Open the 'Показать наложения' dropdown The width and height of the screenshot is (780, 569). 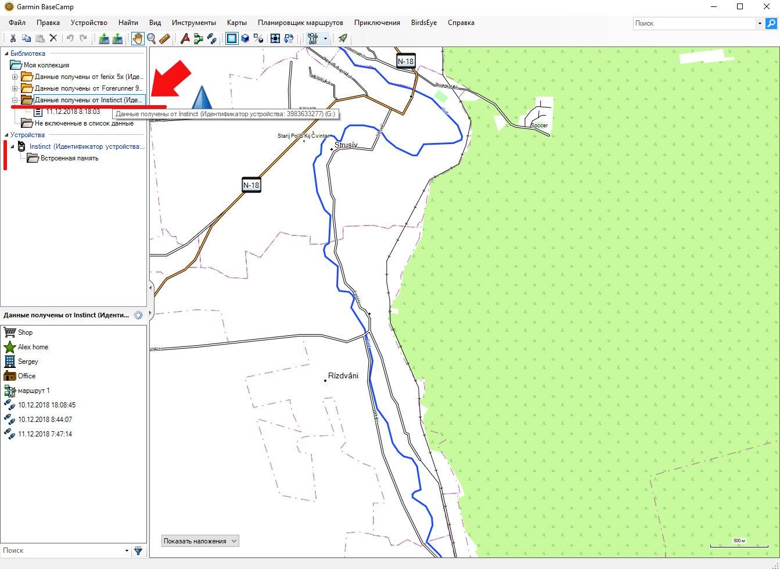200,541
